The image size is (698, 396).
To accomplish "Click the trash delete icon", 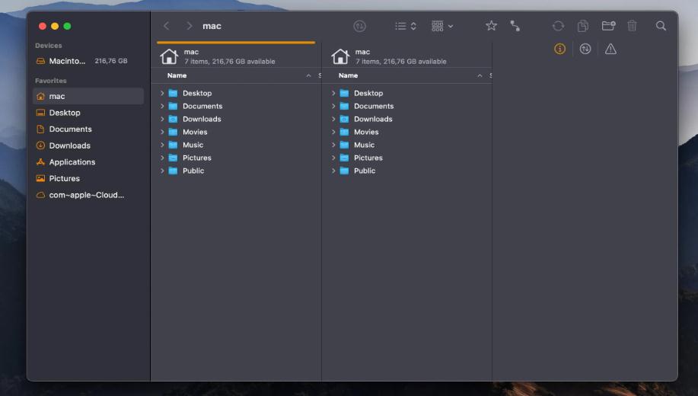I will pyautogui.click(x=632, y=26).
